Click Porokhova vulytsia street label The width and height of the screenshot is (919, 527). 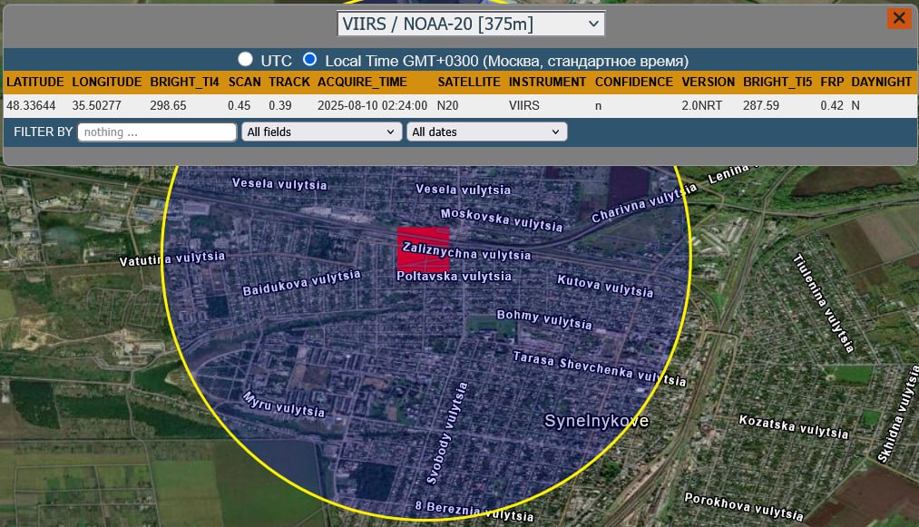[x=744, y=506]
